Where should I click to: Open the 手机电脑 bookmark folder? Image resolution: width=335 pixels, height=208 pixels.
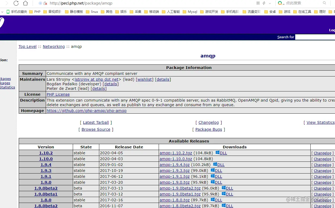click(x=230, y=12)
